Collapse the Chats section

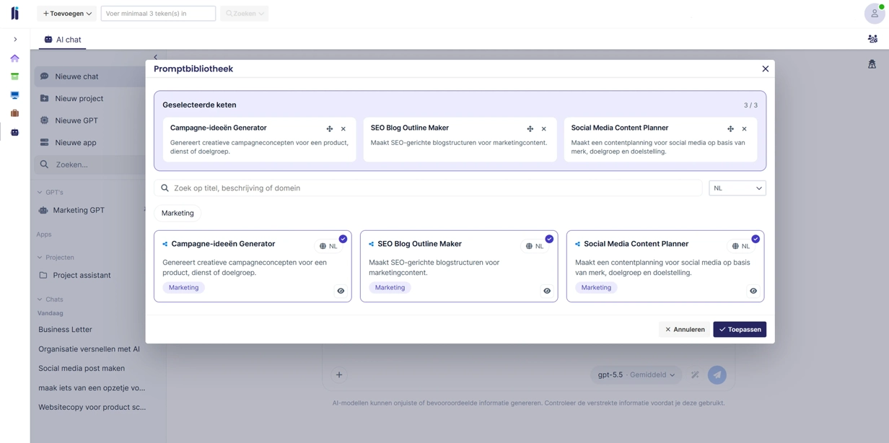(50, 299)
